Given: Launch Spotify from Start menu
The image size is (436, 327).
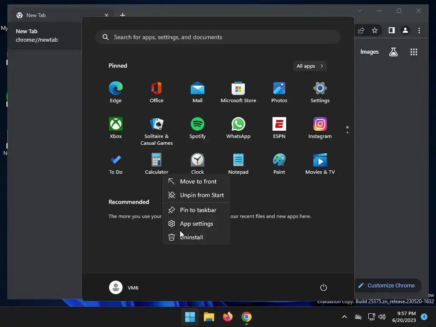Looking at the screenshot, I should coord(198,128).
